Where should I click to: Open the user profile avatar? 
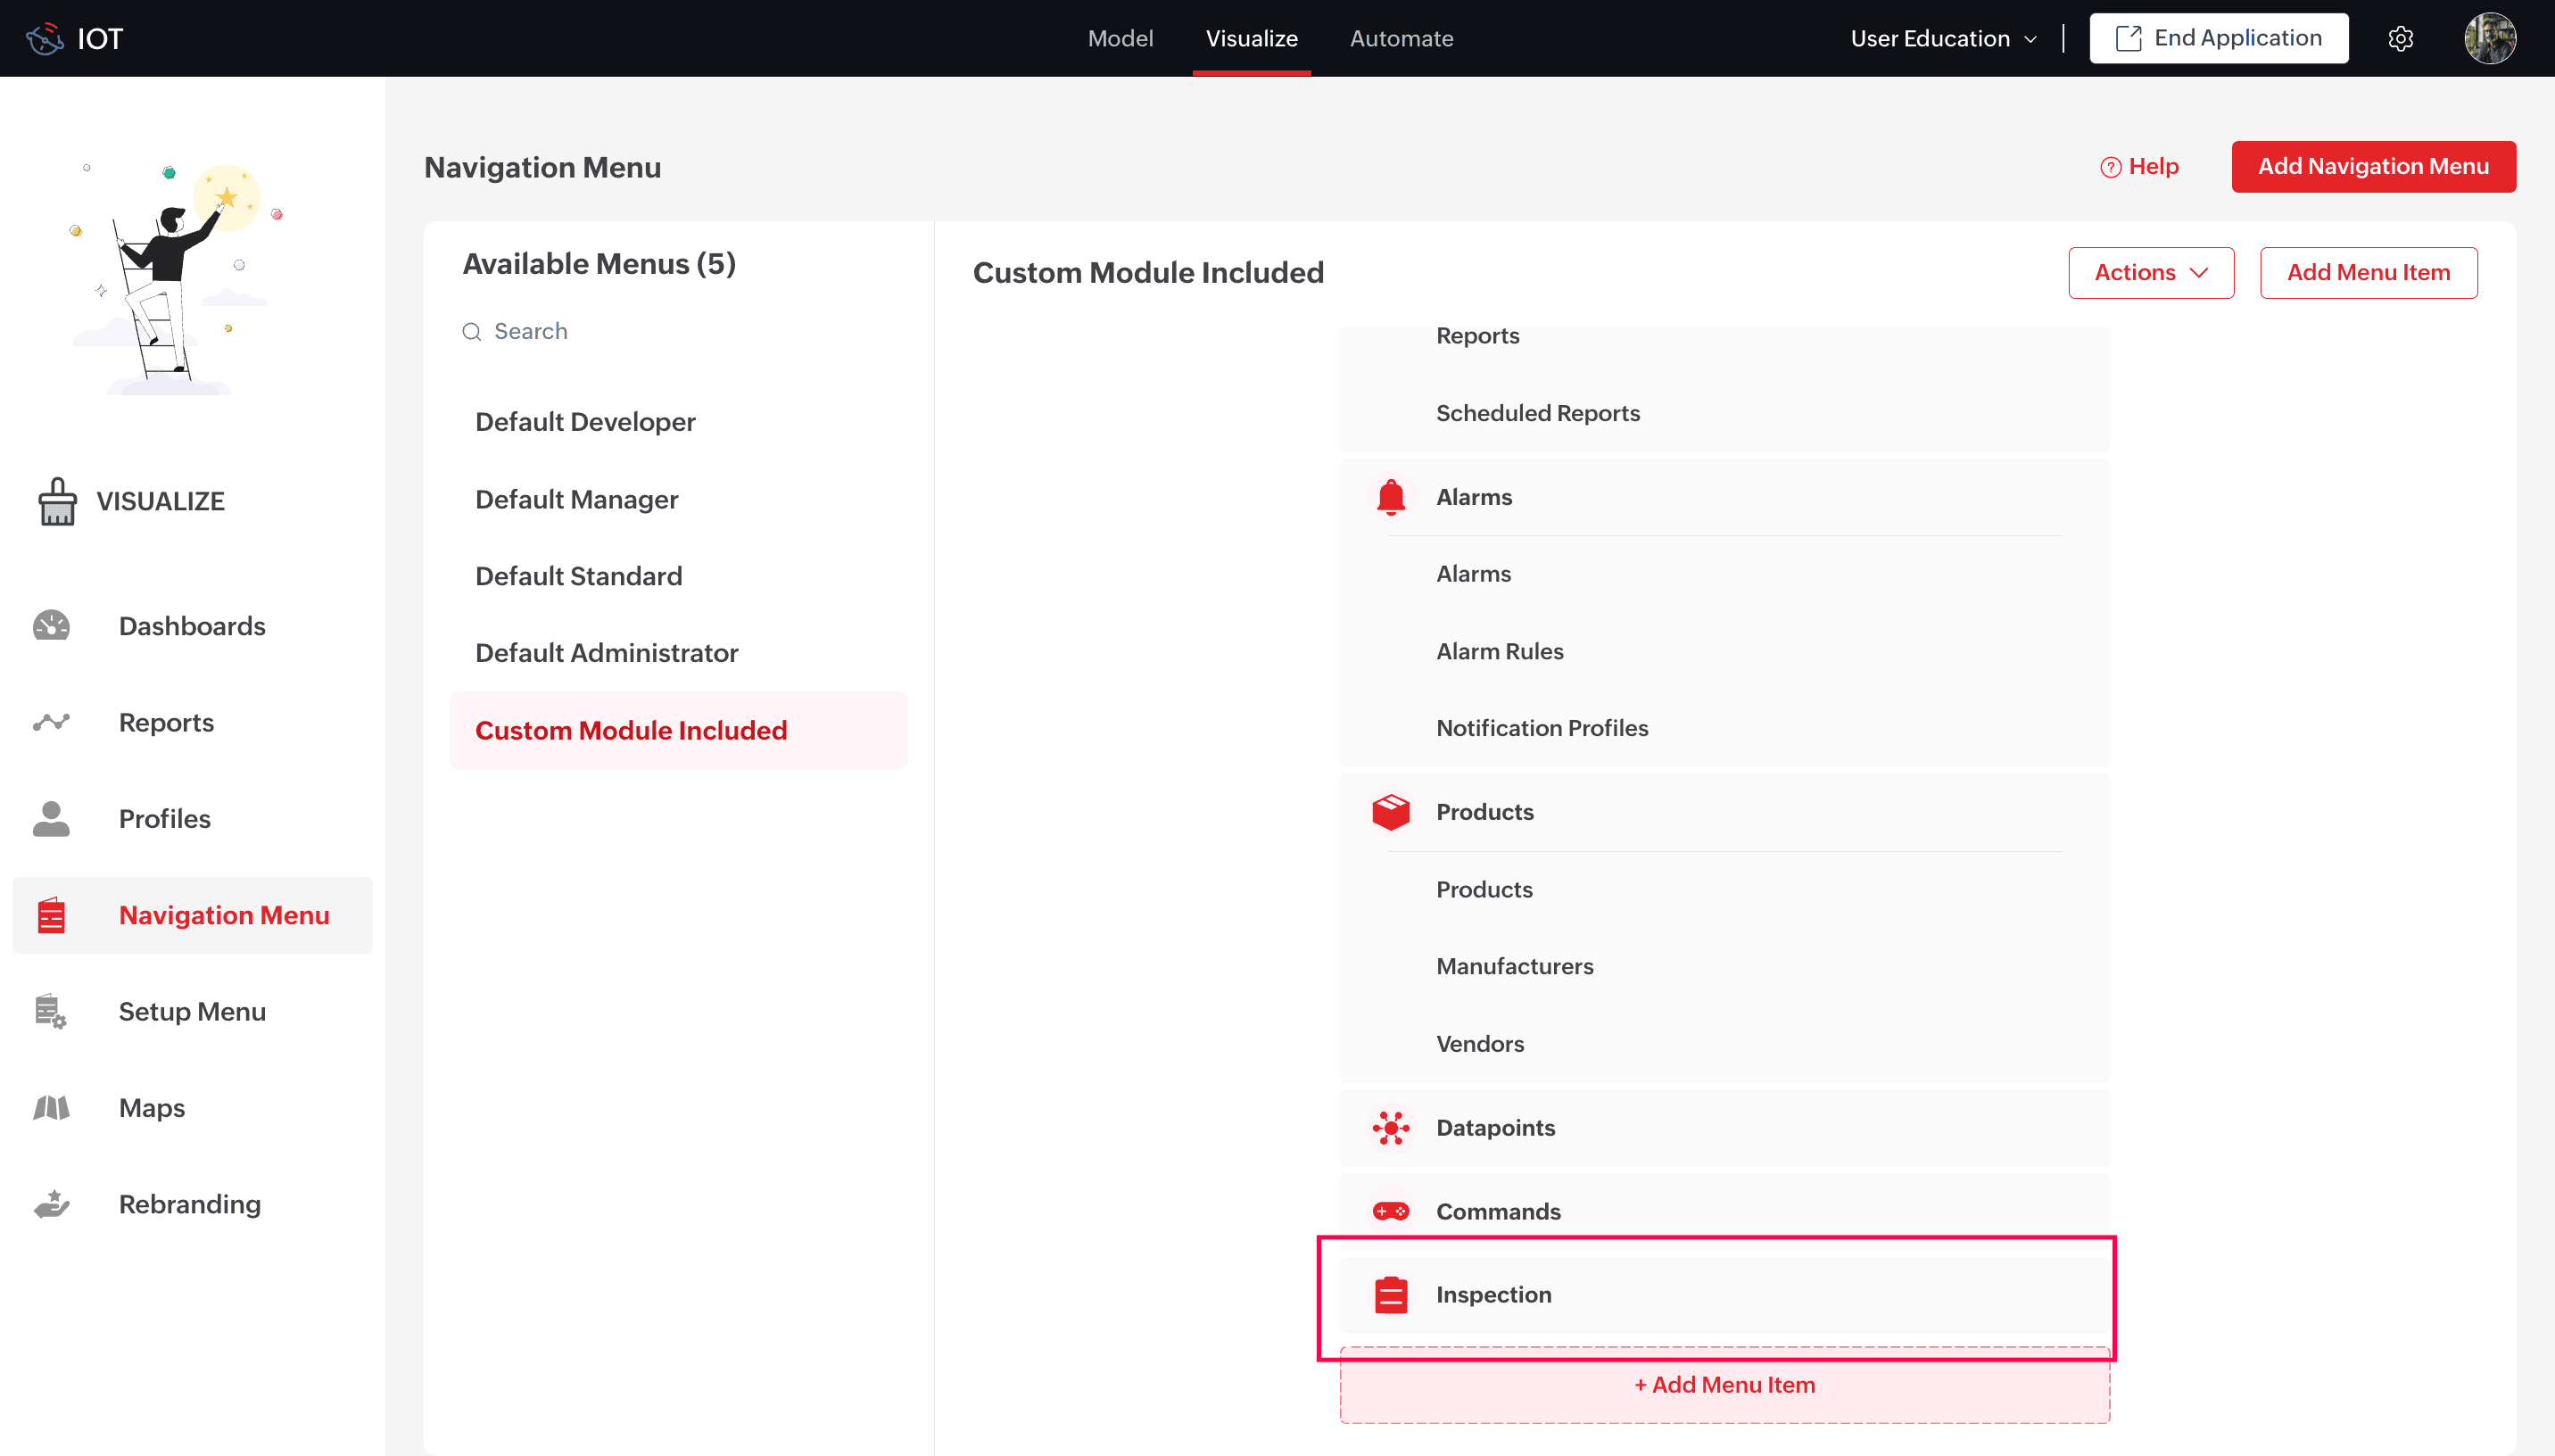2489,38
